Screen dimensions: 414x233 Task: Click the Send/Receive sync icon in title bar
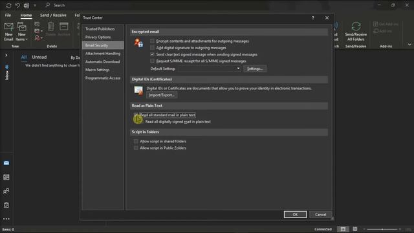click(x=8, y=5)
